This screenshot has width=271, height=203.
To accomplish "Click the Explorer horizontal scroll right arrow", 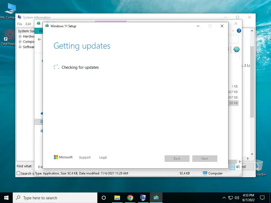I will click(240, 162).
